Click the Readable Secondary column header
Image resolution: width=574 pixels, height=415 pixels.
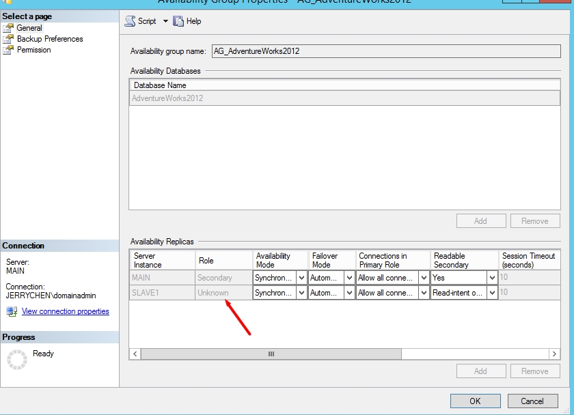(x=465, y=260)
